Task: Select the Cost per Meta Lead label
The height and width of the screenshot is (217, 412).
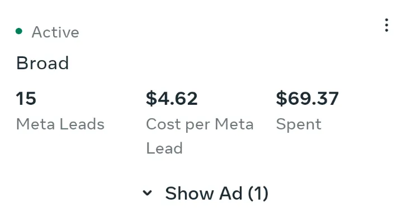Action: pyautogui.click(x=200, y=136)
